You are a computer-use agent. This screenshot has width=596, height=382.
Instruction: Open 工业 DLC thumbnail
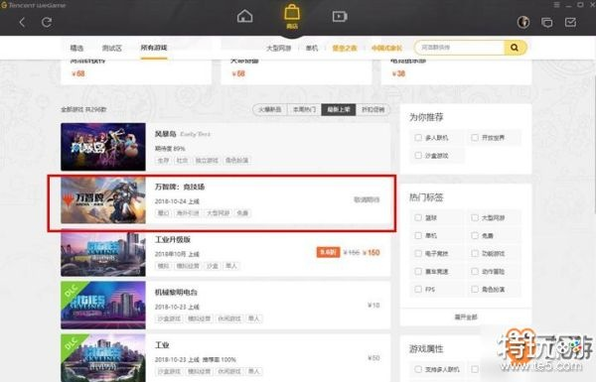[103, 358]
